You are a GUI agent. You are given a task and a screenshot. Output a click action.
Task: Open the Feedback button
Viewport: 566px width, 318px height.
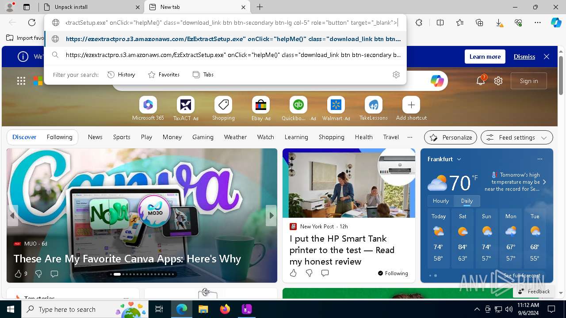[x=533, y=291]
